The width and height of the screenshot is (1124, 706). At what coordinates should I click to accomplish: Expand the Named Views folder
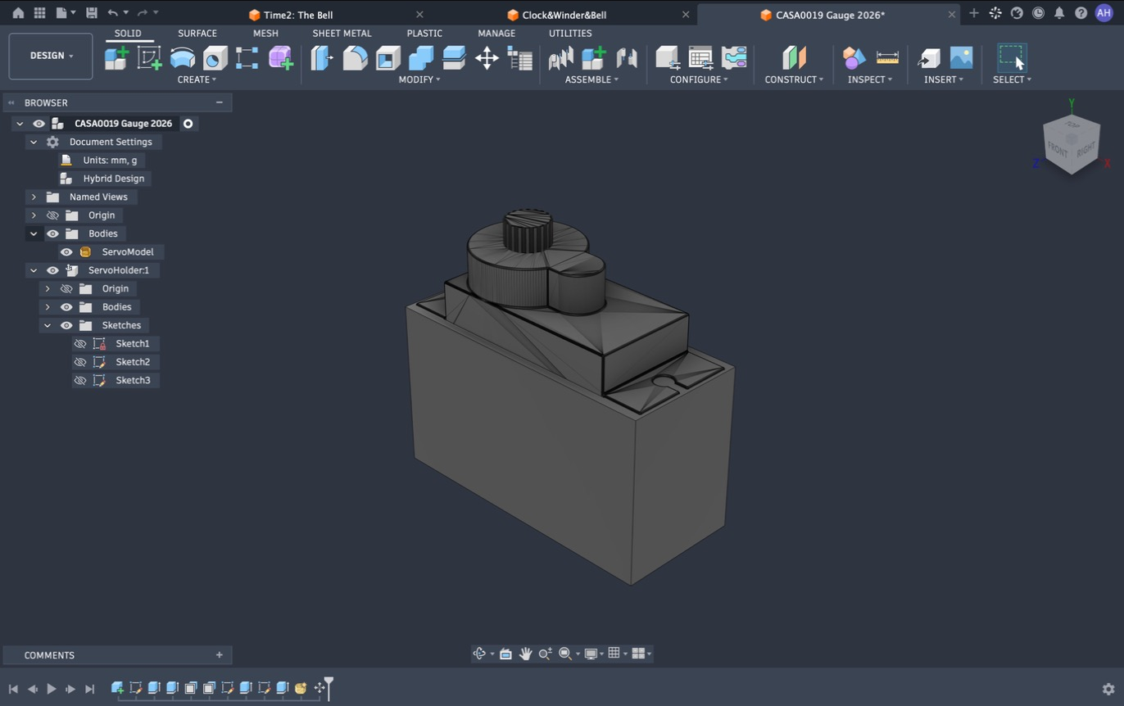coord(34,197)
